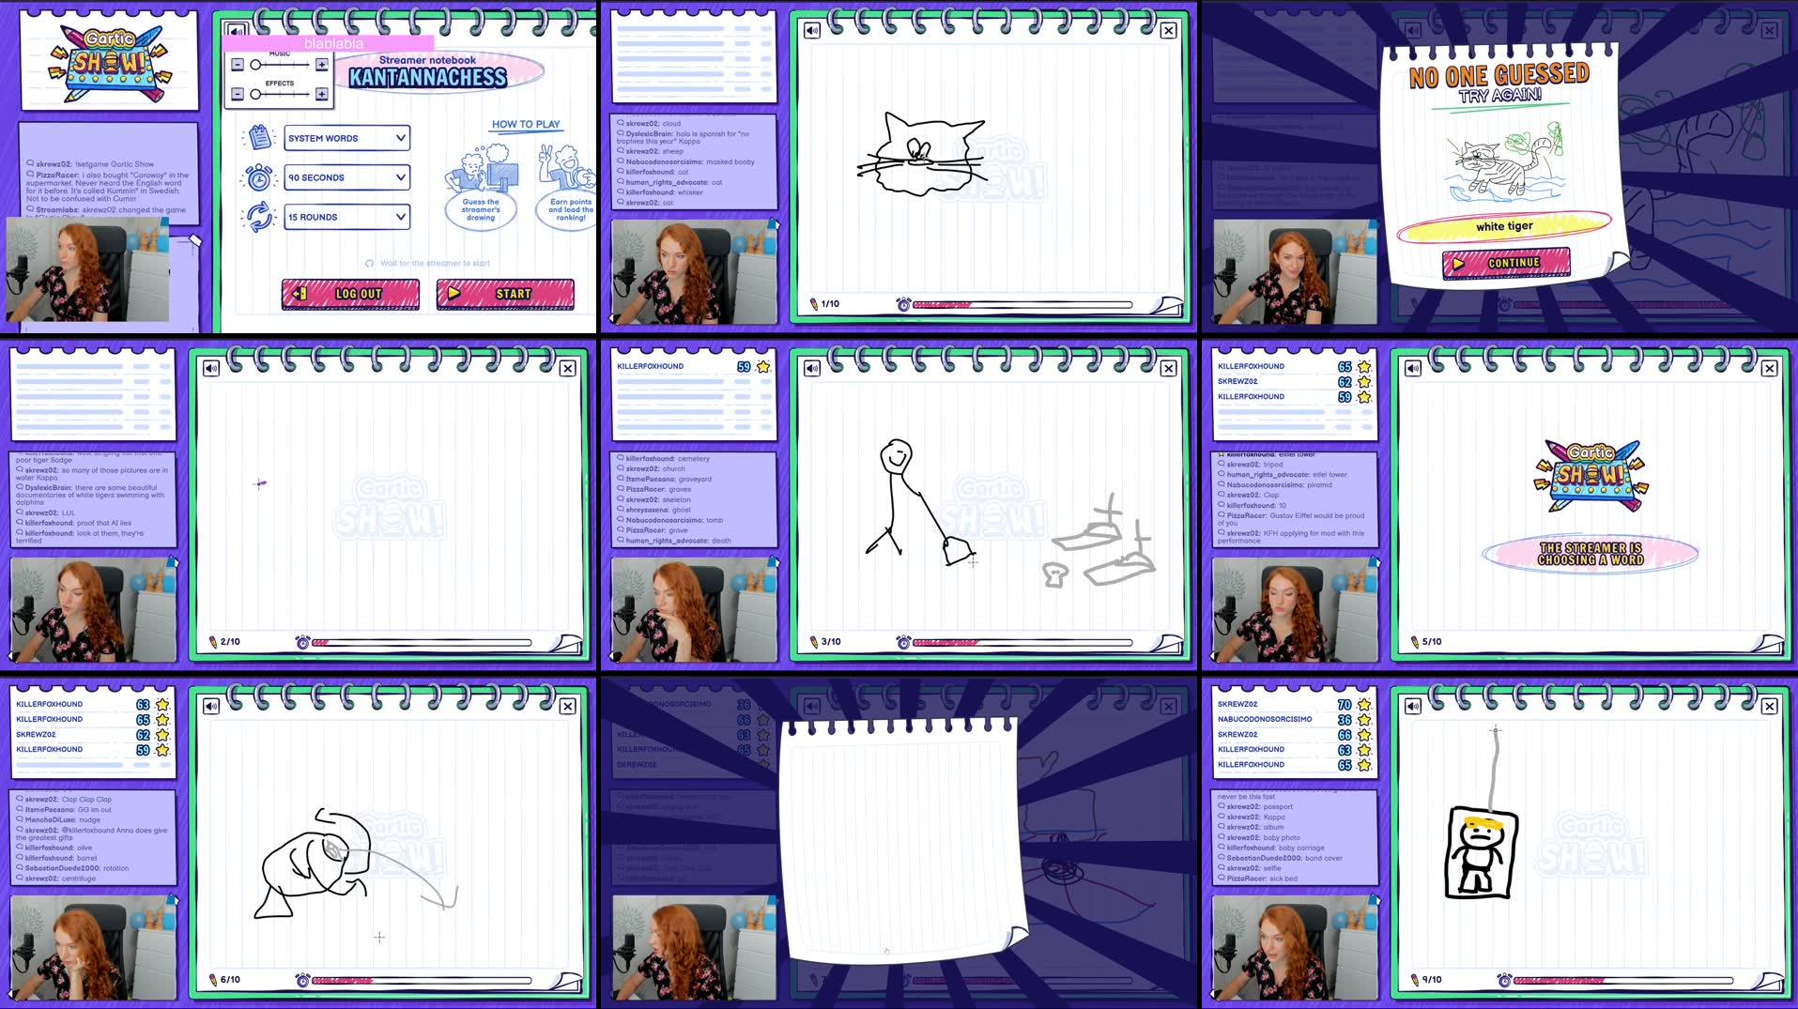Click the pencil icon beside the 9/10 counter
The height and width of the screenshot is (1009, 1798).
[x=1415, y=980]
